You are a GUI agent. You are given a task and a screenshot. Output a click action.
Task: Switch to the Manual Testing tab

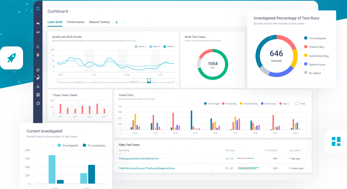pos(100,22)
